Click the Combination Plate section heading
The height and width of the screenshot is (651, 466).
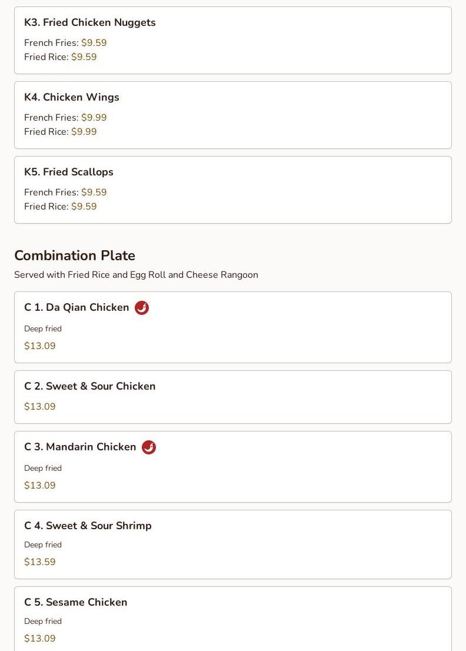[75, 255]
